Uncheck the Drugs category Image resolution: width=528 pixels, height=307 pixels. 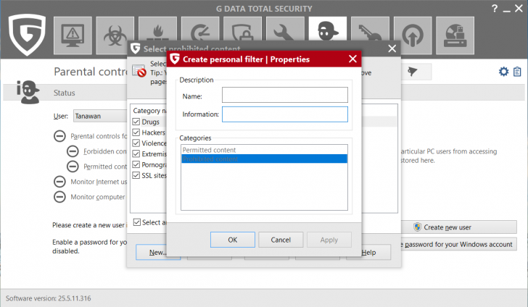[x=136, y=122]
